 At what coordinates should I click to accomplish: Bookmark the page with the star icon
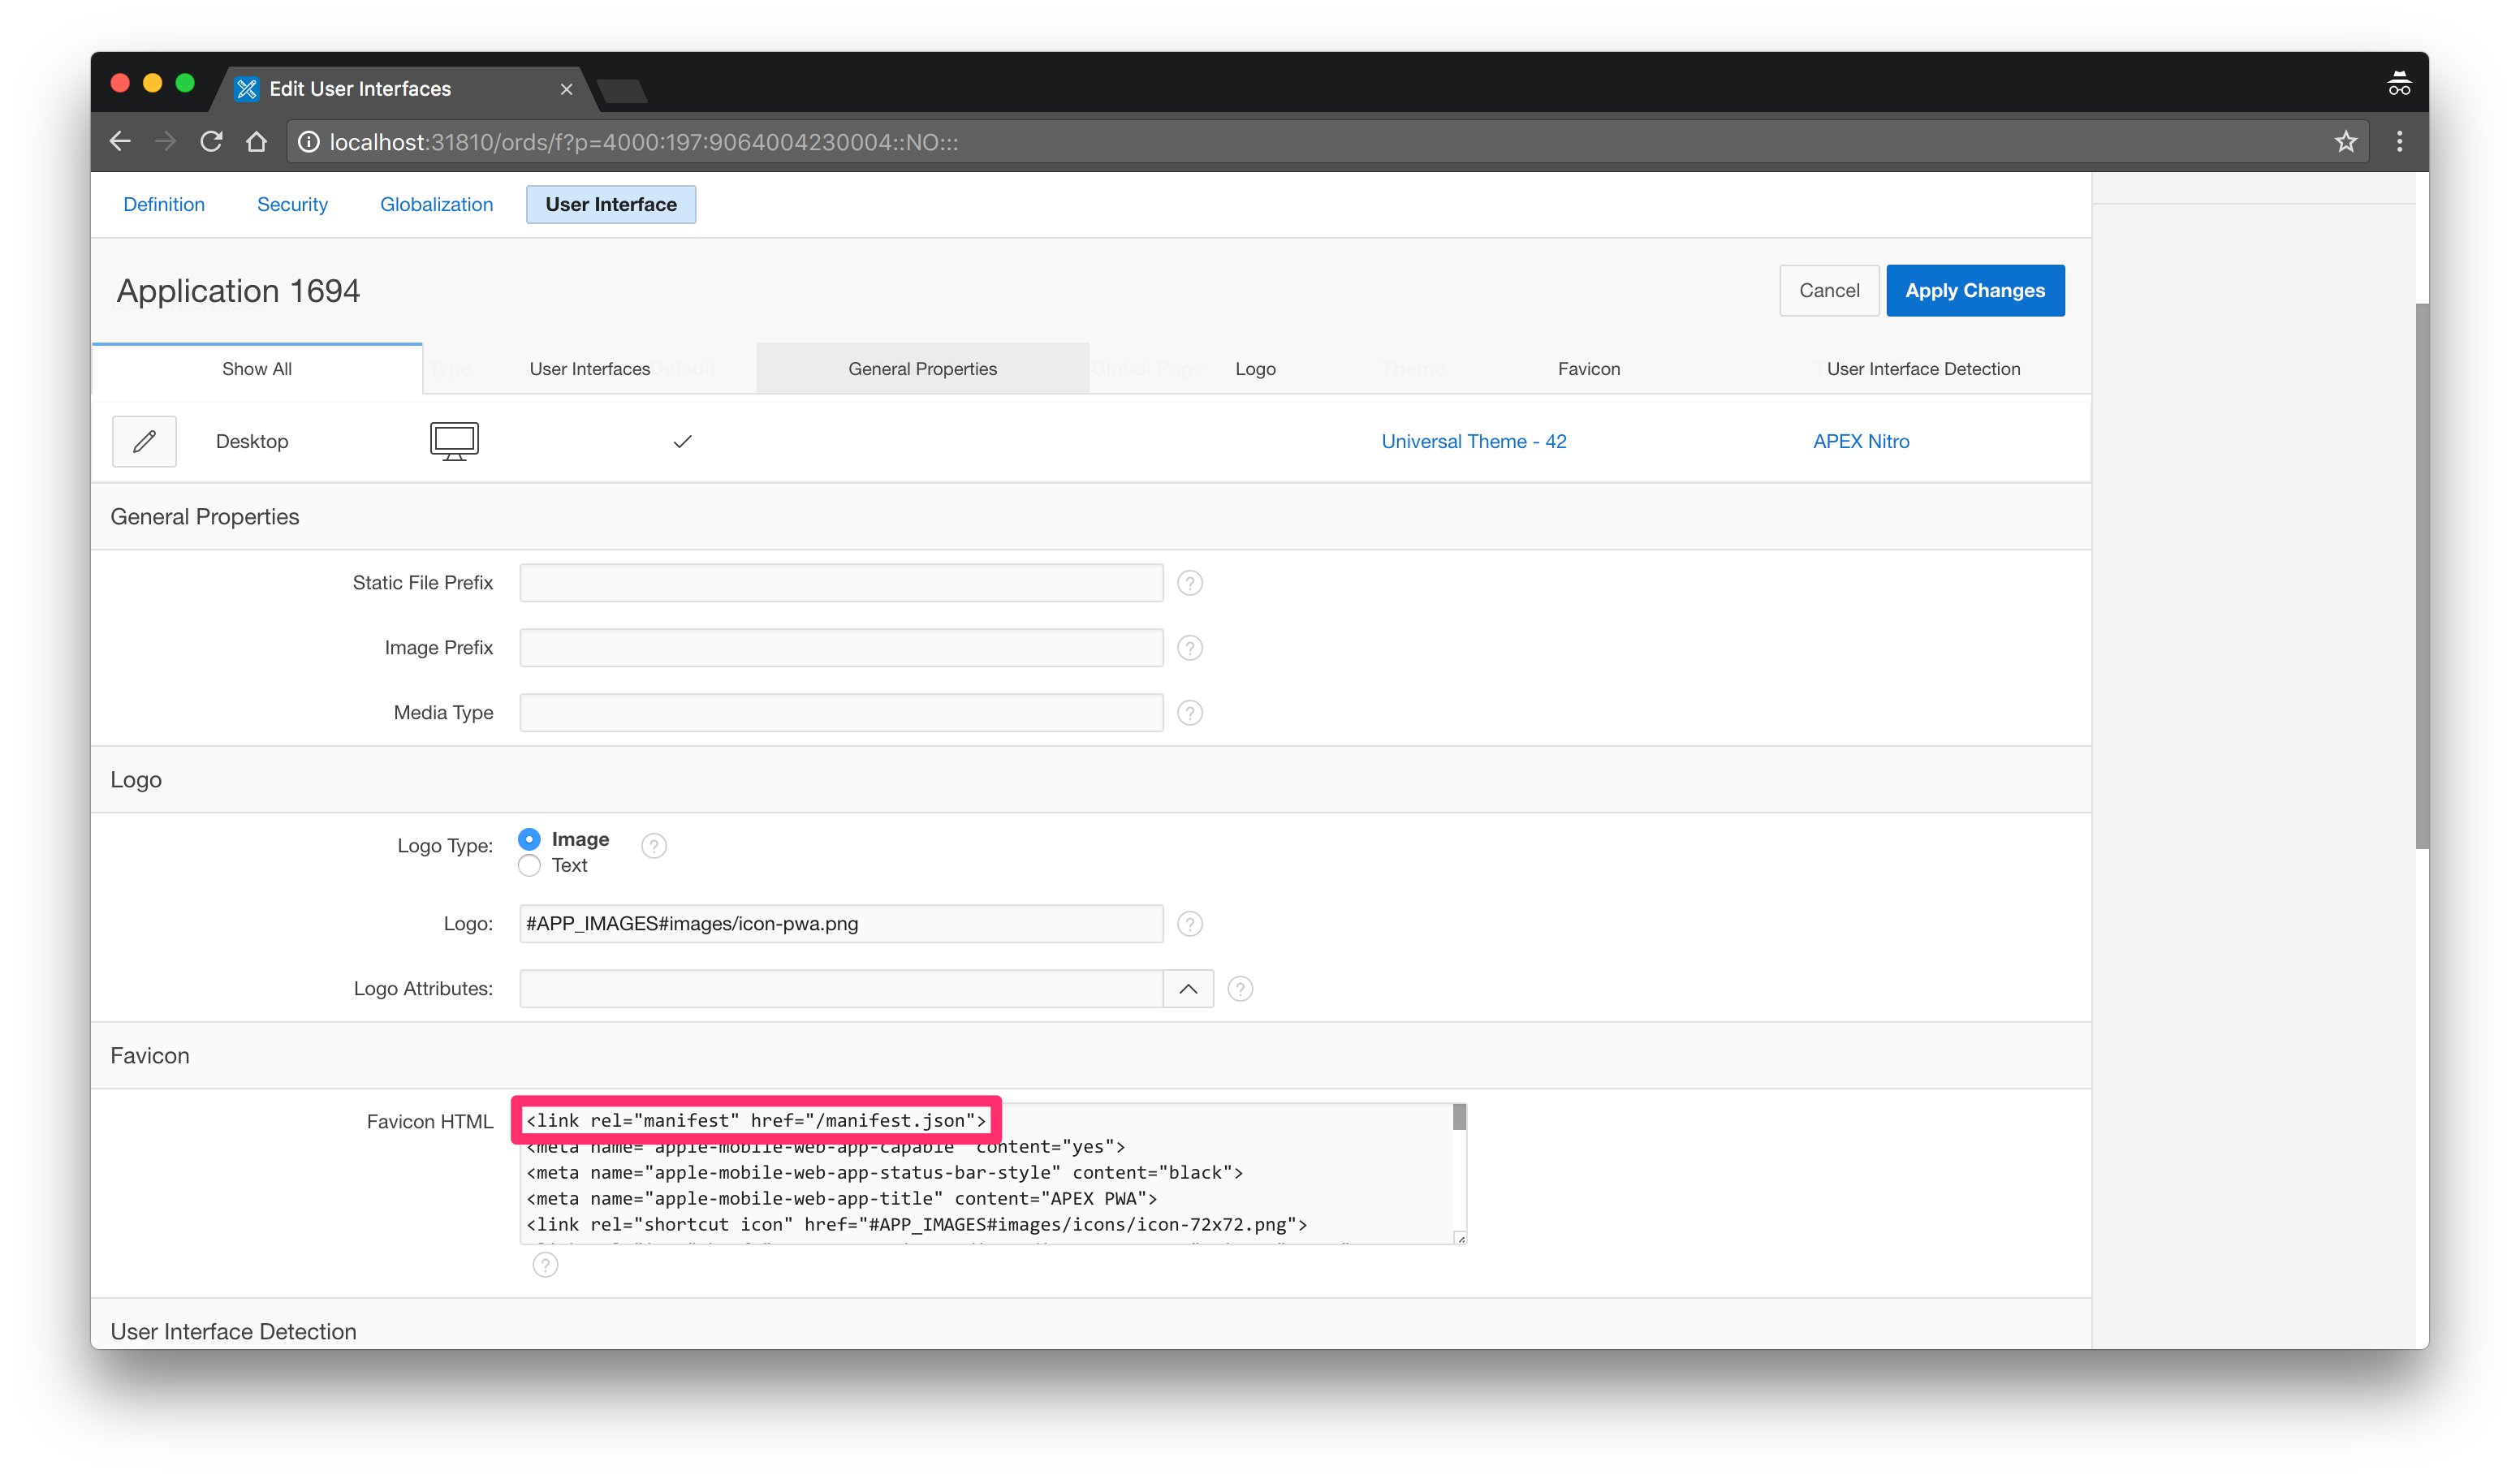pos(2345,142)
